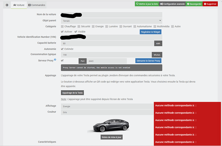Check the Sécurité category
The height and width of the screenshot is (146, 222).
click(79, 26)
